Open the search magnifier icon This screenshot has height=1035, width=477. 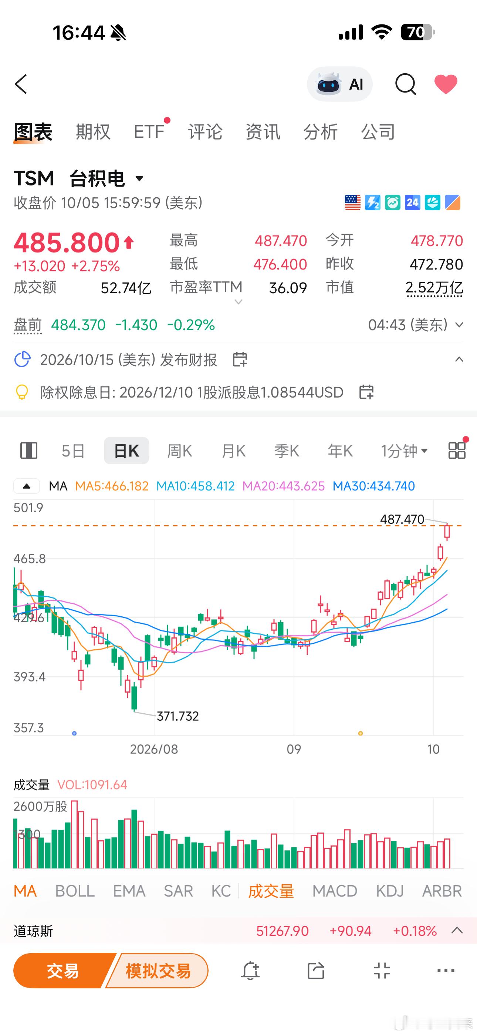406,84
